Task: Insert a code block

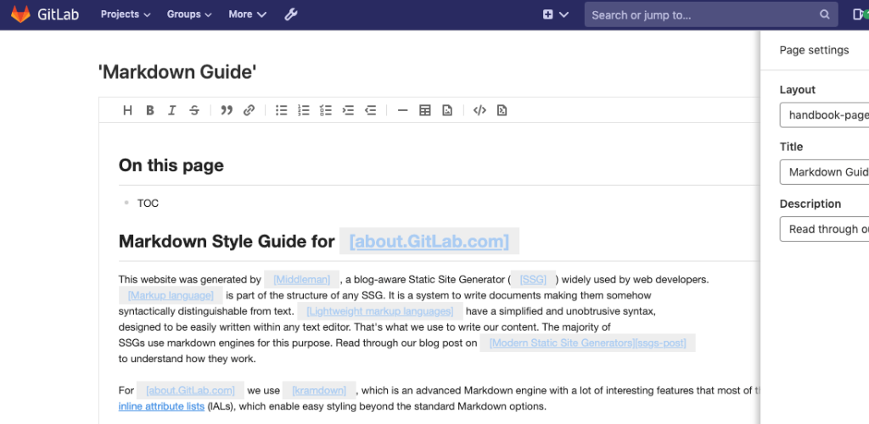Action: [x=502, y=110]
